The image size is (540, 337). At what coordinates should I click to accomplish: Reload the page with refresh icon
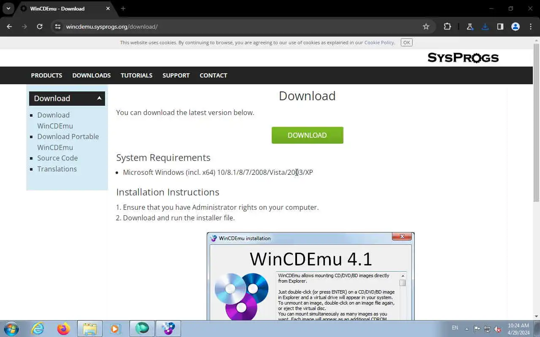tap(40, 27)
